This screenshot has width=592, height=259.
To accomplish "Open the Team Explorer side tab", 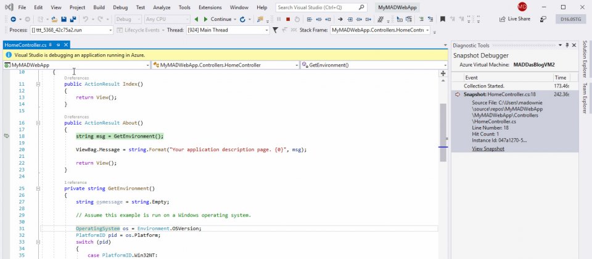I will point(585,98).
